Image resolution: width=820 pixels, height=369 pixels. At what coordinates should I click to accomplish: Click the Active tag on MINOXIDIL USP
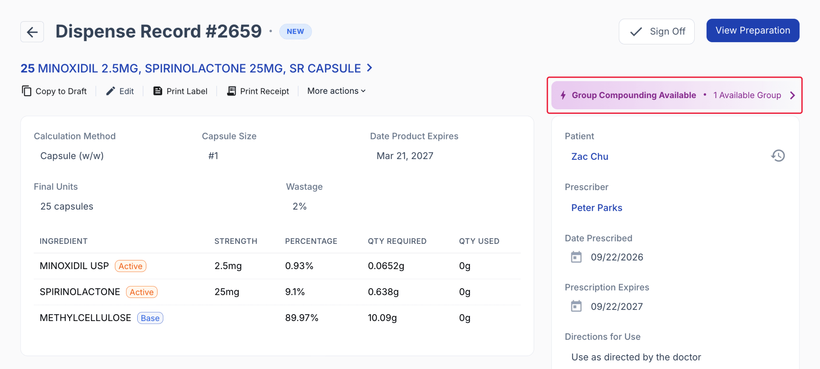(131, 266)
